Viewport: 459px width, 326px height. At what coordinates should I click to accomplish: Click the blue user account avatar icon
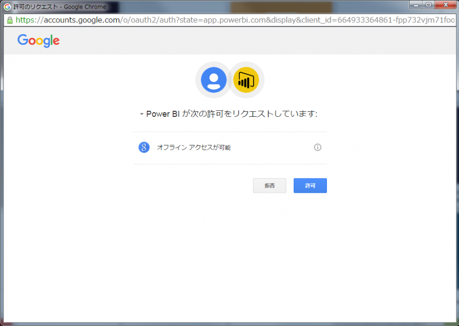[x=214, y=80]
